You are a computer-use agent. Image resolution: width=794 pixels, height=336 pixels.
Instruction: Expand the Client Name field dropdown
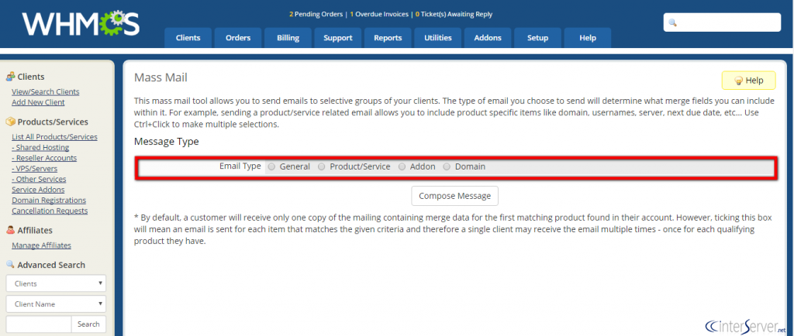(56, 304)
